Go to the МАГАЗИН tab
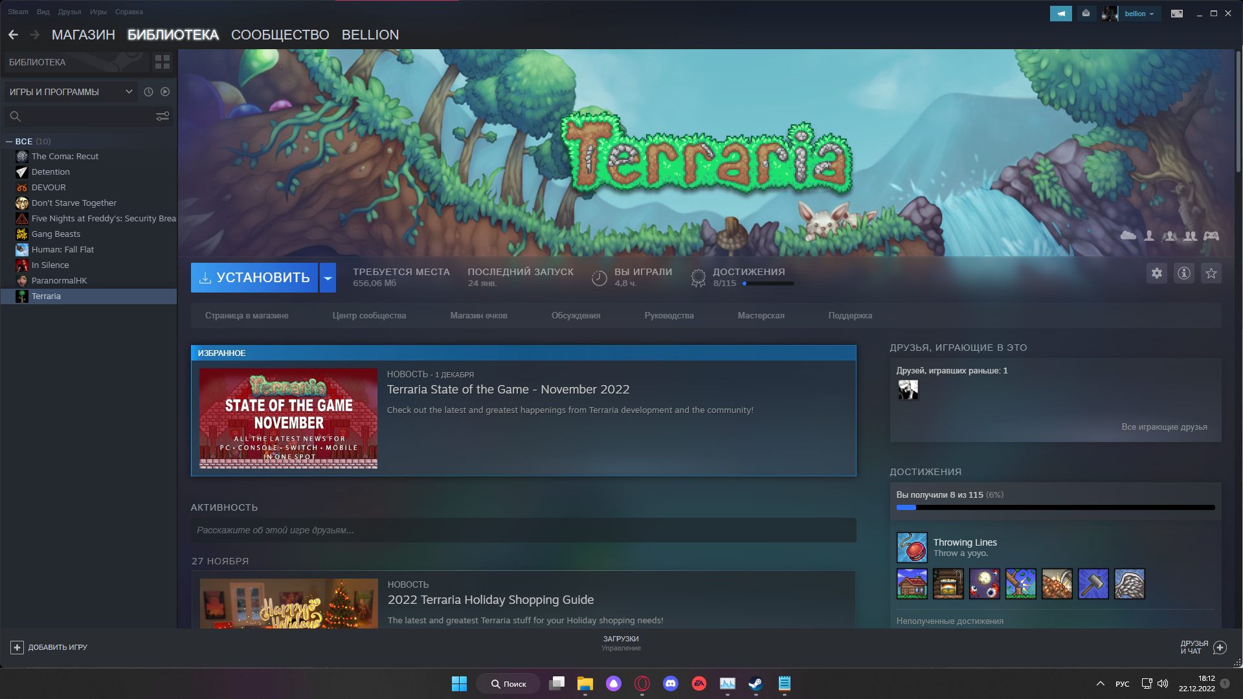The height and width of the screenshot is (699, 1243). click(x=84, y=35)
